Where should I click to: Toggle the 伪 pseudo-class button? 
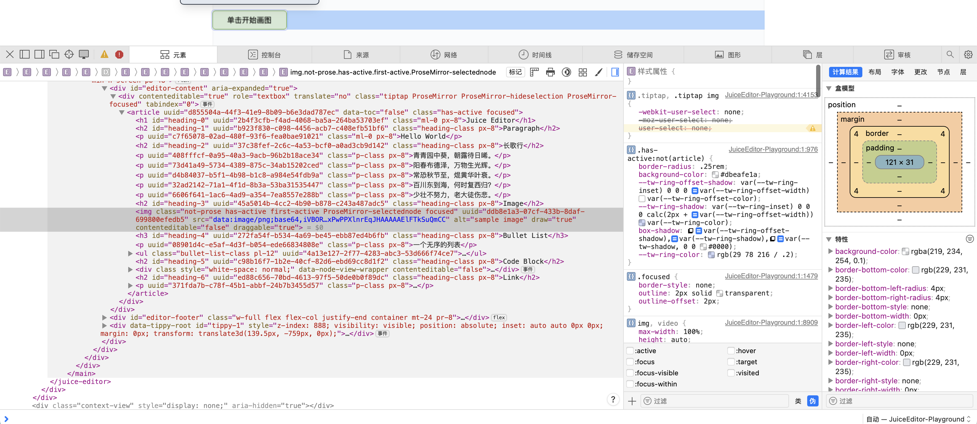coord(812,401)
